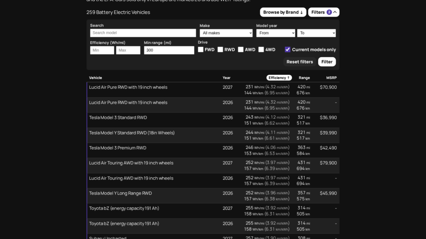
Task: Sort by the Range column header
Action: coord(304,78)
